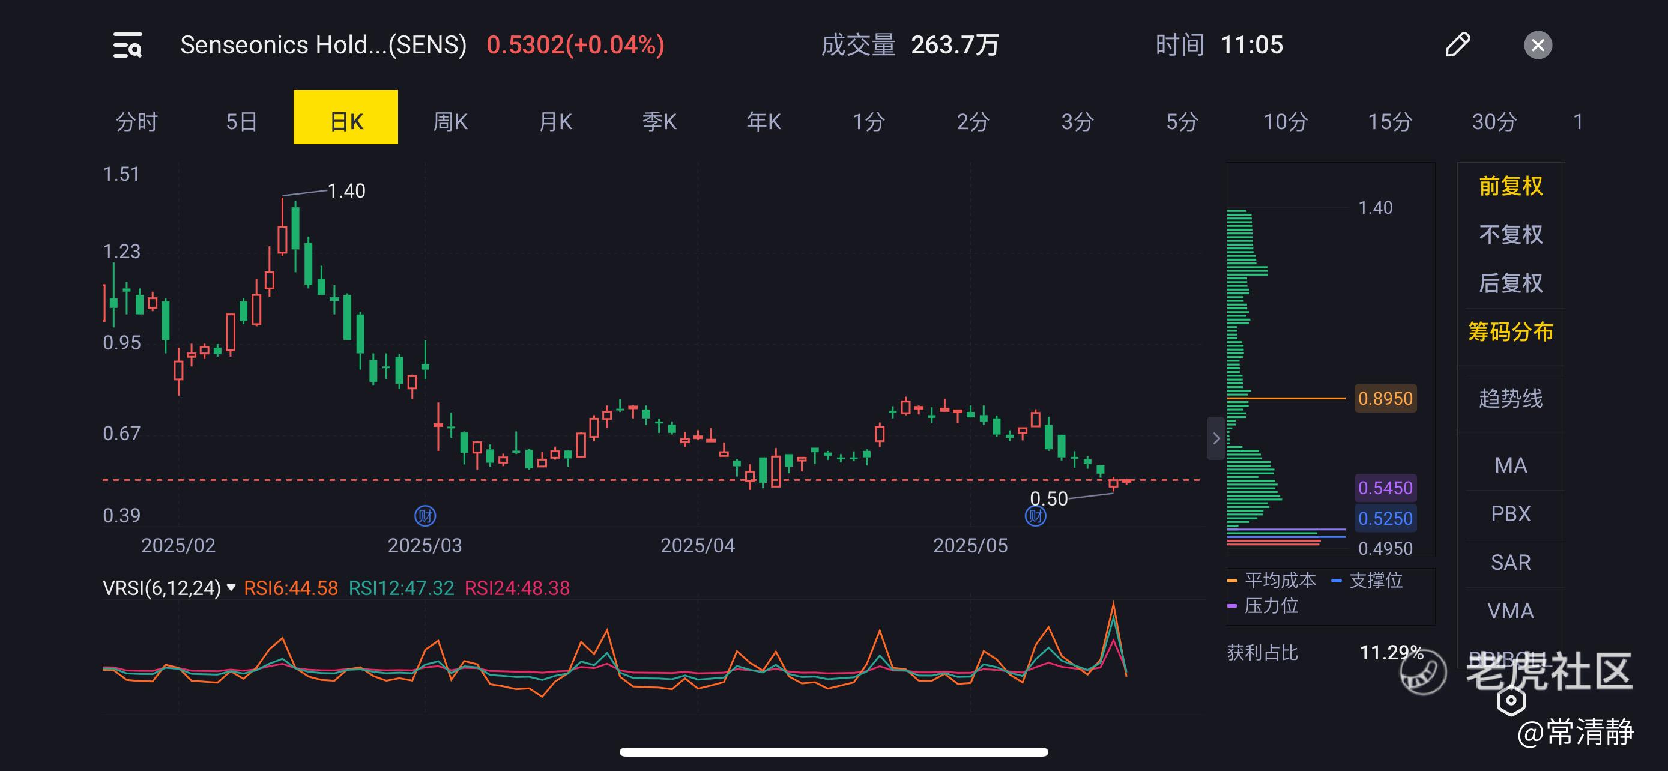Collapse the chip distribution side panel
1668x771 pixels.
tap(1215, 438)
